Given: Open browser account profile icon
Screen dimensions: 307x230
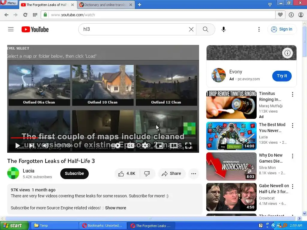Looking at the screenshot, I should (301, 15).
